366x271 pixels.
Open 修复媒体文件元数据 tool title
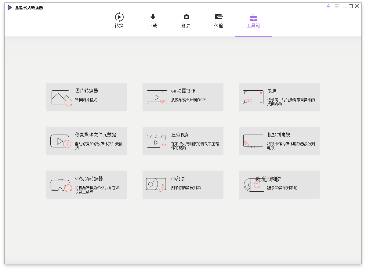pos(96,135)
